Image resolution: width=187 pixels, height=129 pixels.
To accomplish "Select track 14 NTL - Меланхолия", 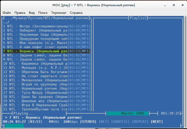I will click(x=47, y=80).
